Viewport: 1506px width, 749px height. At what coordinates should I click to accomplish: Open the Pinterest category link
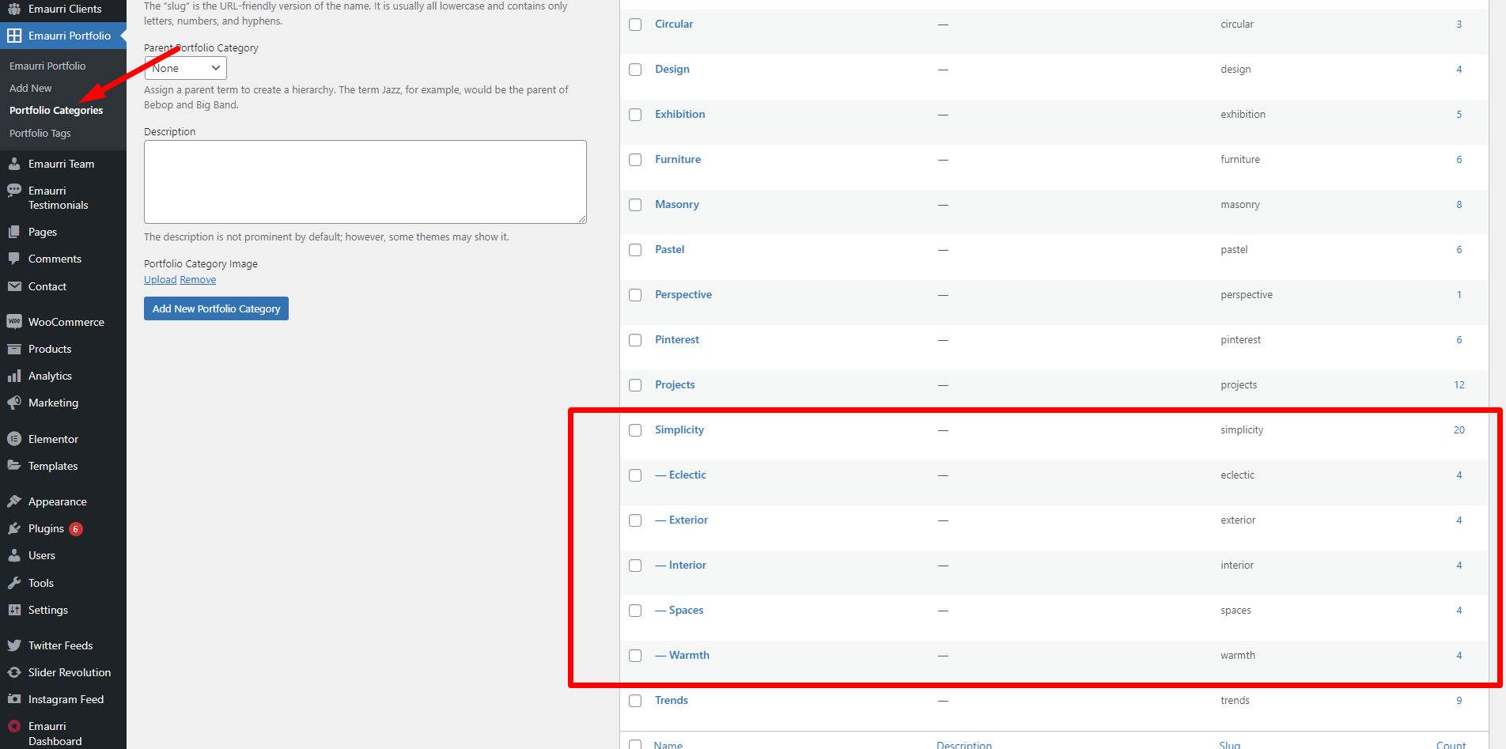pos(677,339)
